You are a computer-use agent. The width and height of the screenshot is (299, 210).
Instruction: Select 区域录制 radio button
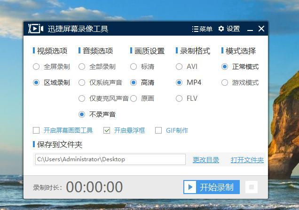click(36, 82)
